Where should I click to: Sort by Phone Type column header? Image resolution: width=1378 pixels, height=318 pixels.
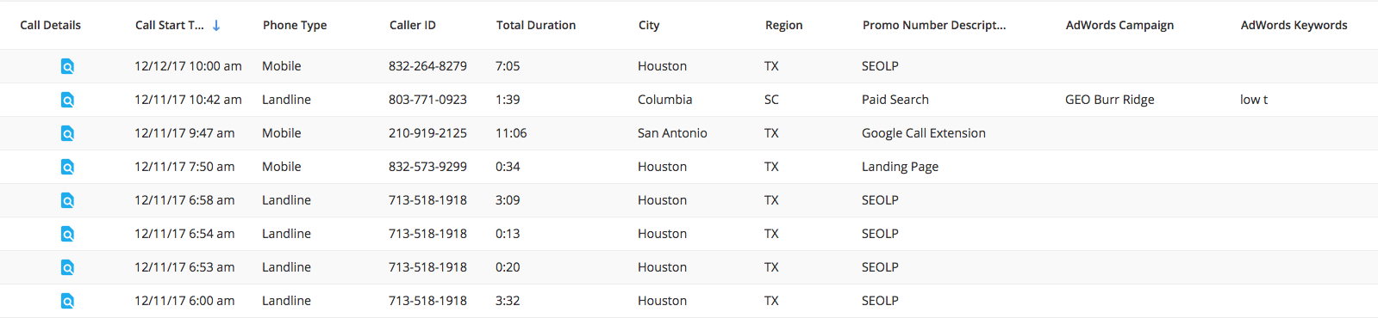pos(295,25)
